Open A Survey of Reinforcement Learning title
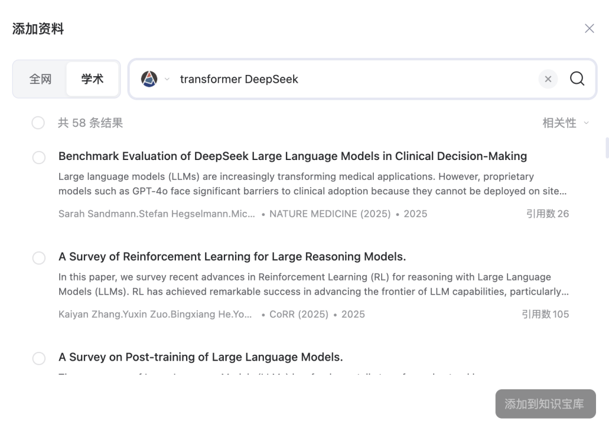 (x=232, y=256)
